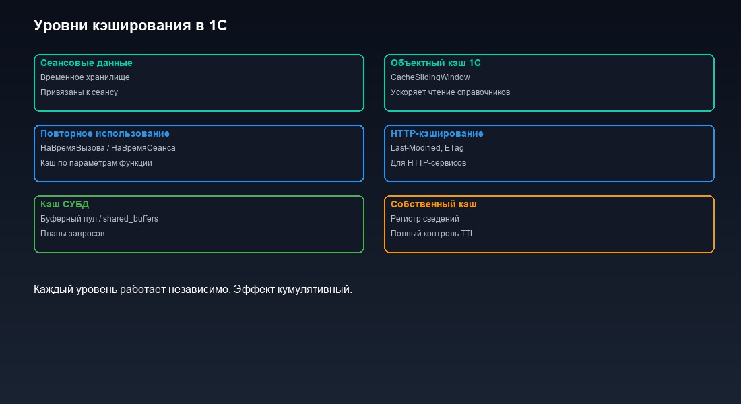Click "Буферный пул / shared_buffers" text

point(99,219)
